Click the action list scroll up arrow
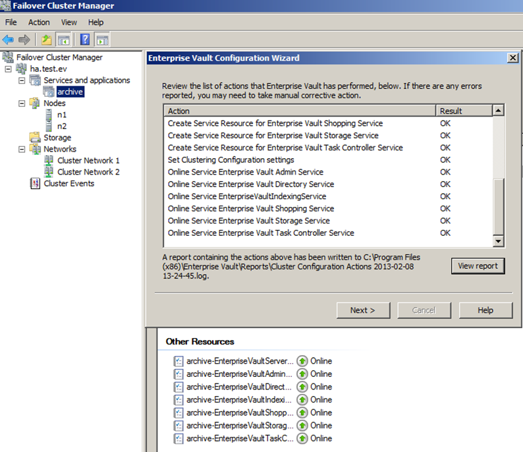 [499, 111]
